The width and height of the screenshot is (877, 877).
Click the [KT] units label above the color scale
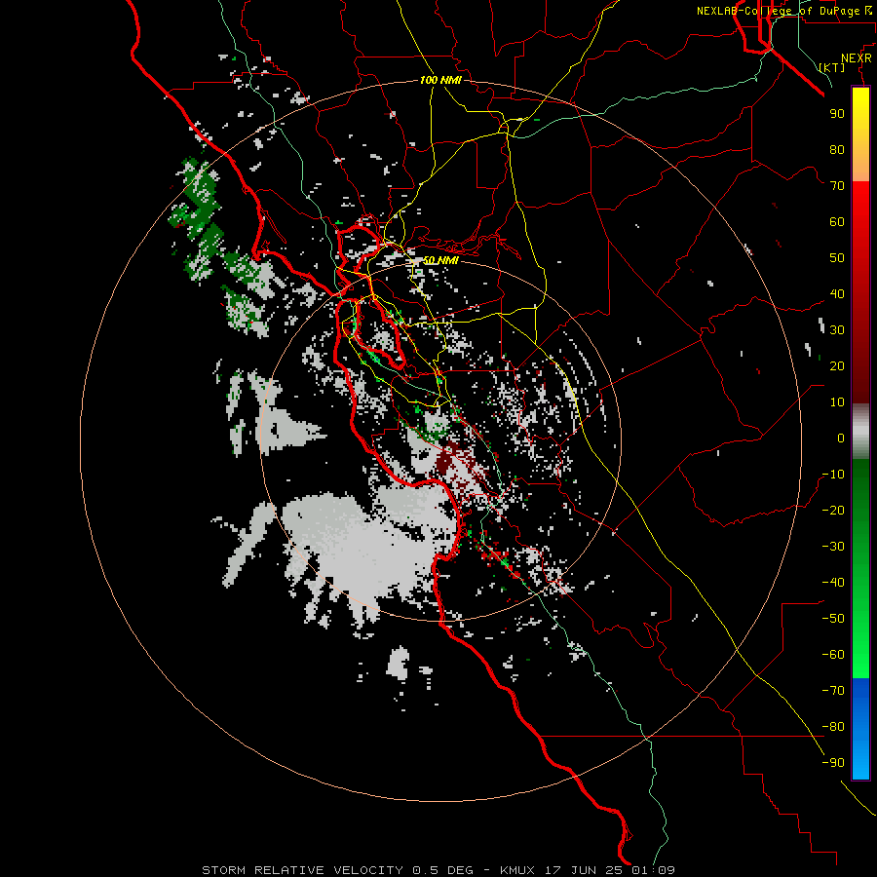[x=832, y=67]
